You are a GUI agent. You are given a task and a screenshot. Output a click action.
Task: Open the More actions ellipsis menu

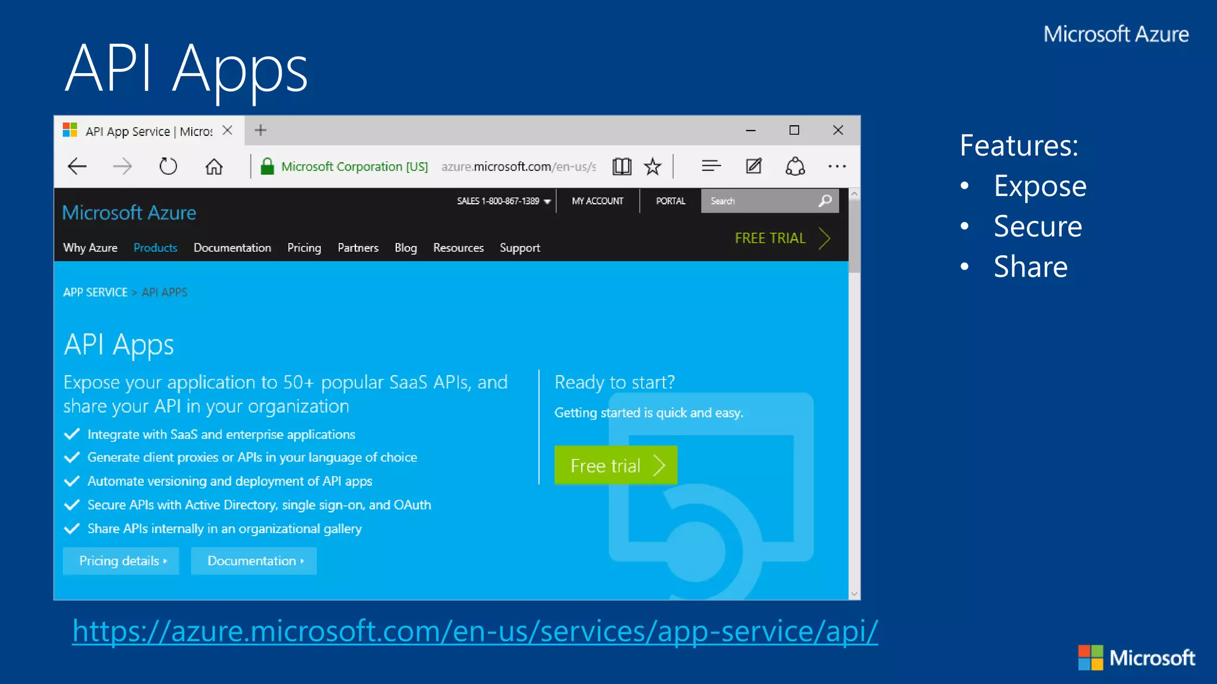(837, 166)
